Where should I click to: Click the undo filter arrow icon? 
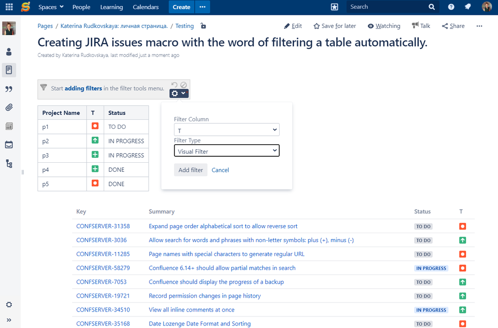174,85
